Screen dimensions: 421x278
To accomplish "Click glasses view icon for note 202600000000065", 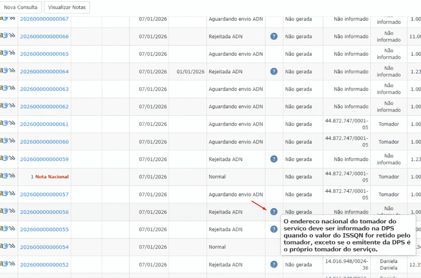I will [12, 53].
